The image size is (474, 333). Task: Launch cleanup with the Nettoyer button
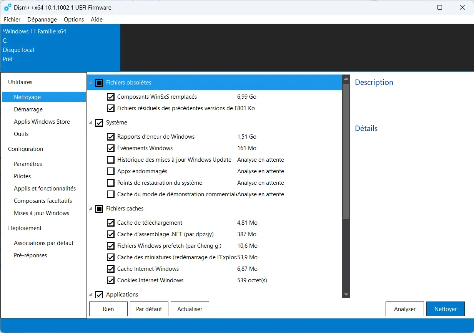point(445,308)
